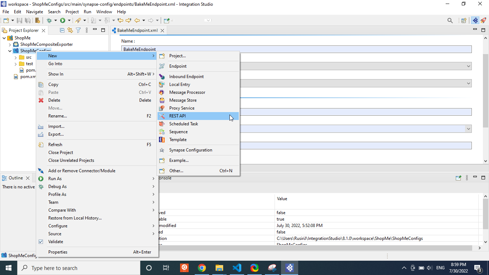Screen dimensions: 489x275
Task: Click the Open Perspective icon
Action: pos(464,21)
